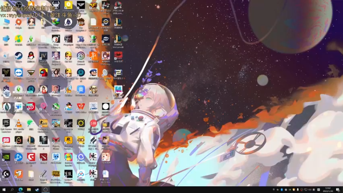Select the Among Us desktop icon
Image resolution: width=343 pixels, height=193 pixels.
pos(43,72)
